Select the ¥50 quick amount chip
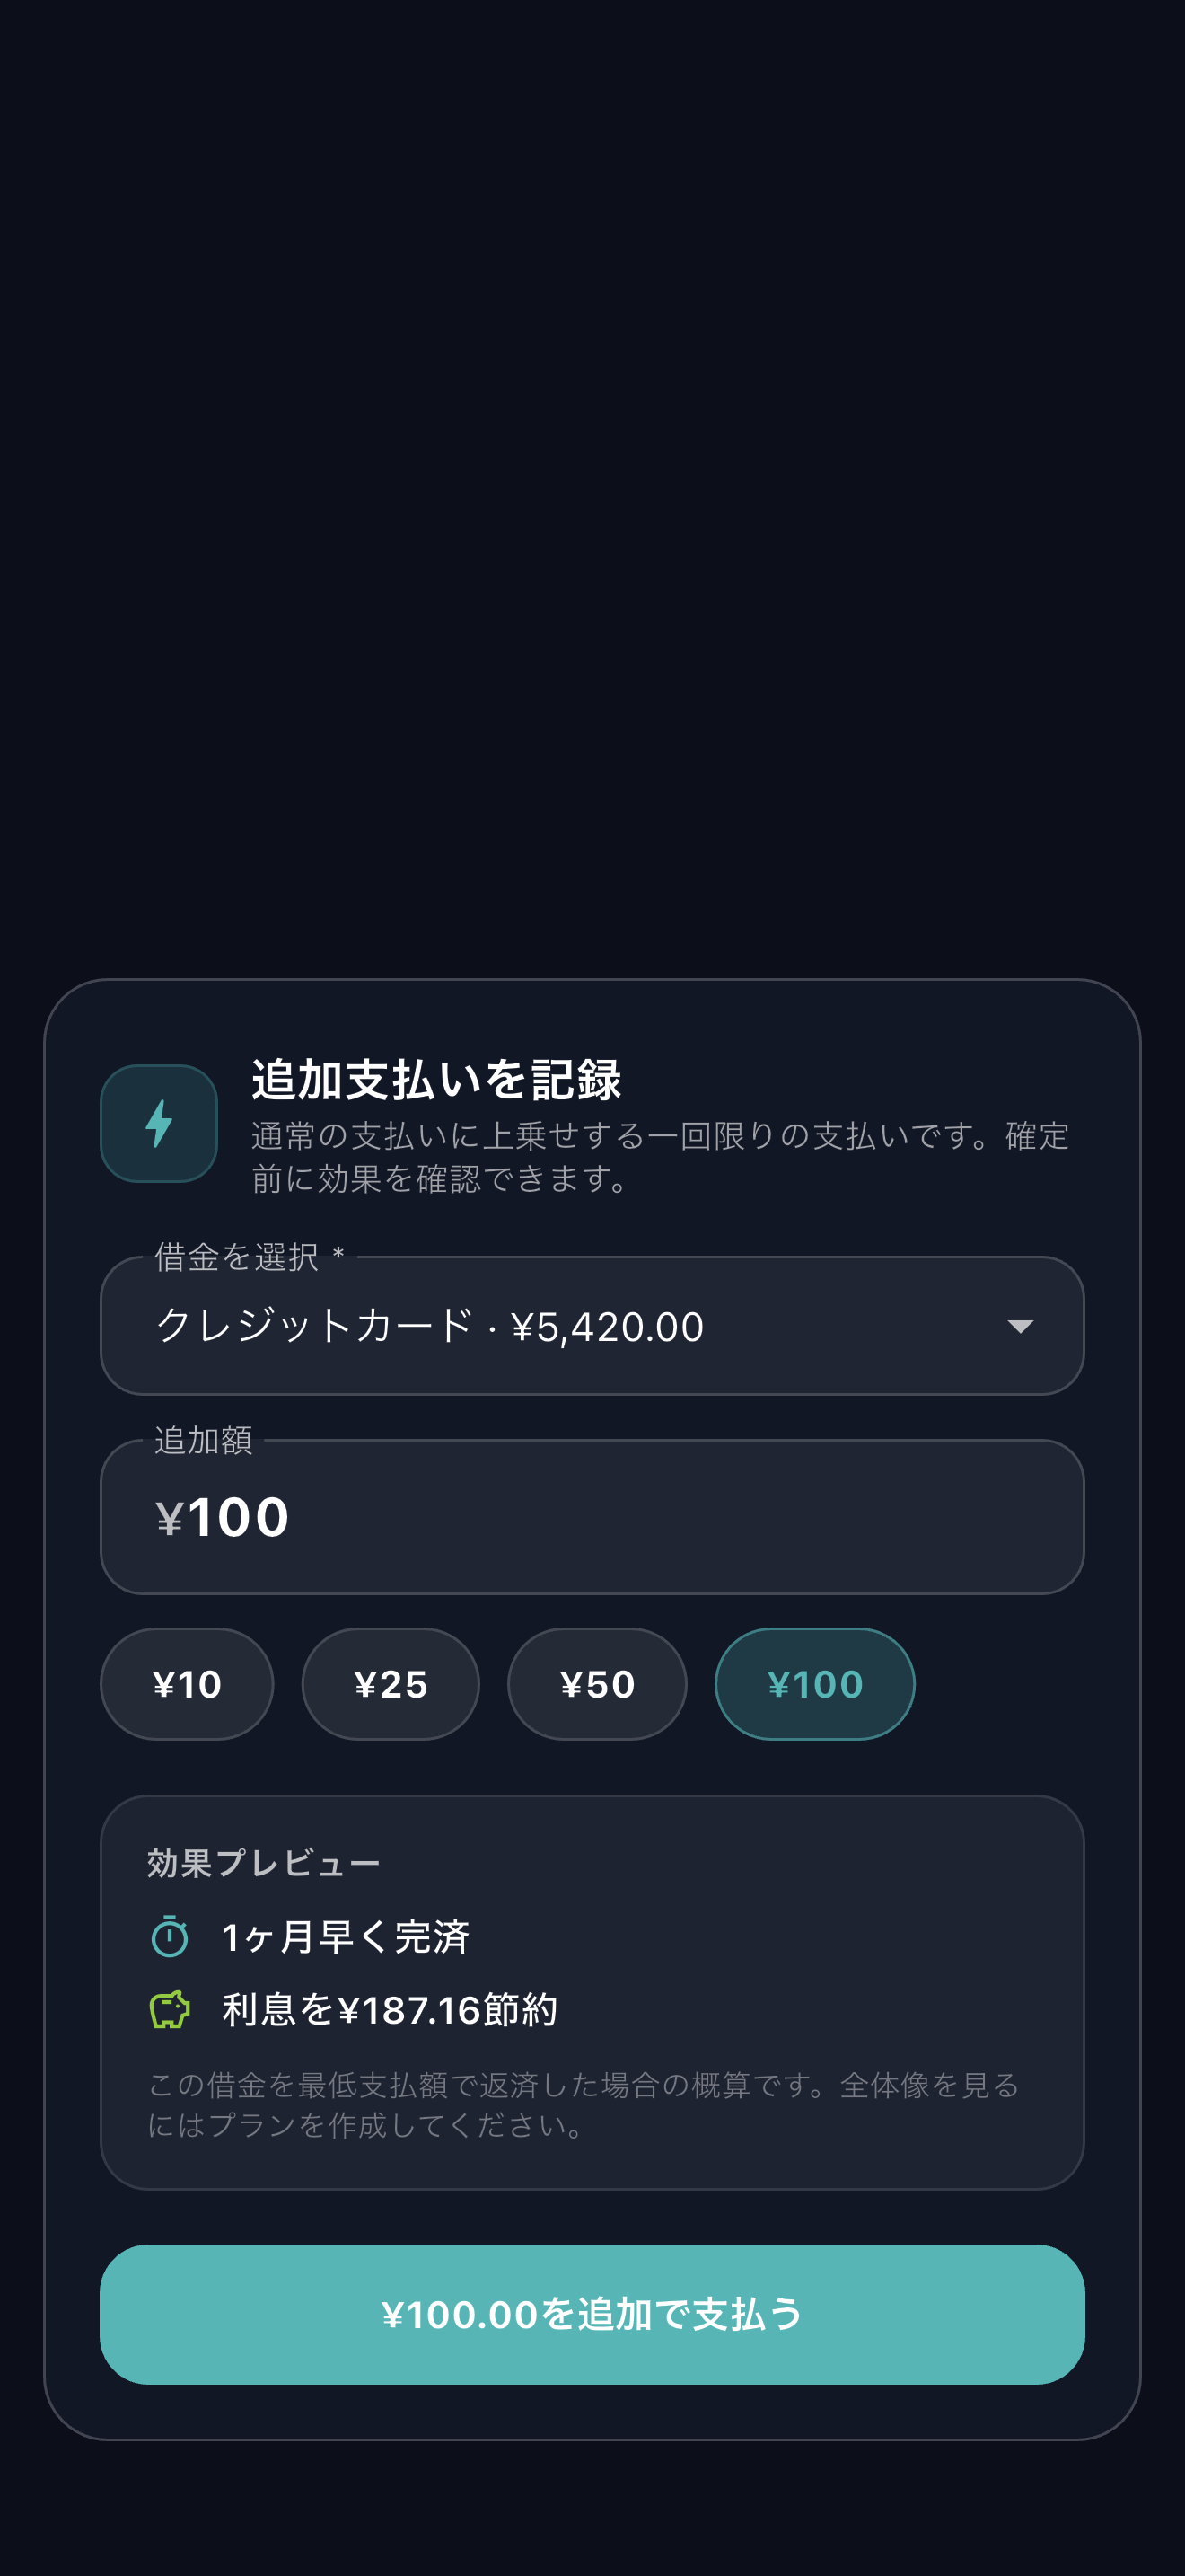This screenshot has width=1185, height=2576. pos(598,1684)
